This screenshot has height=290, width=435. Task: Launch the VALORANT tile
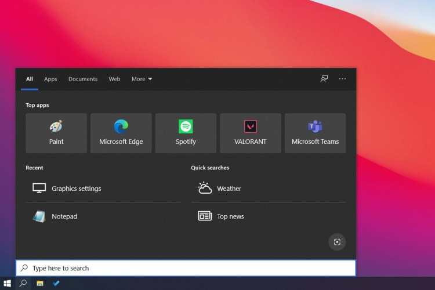pyautogui.click(x=250, y=133)
